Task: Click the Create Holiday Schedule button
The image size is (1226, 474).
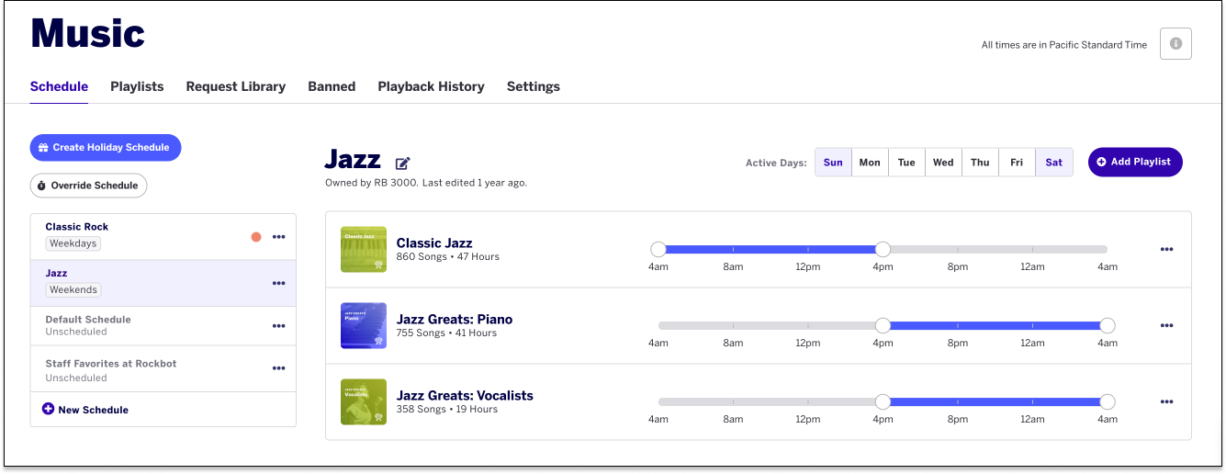Action: point(106,147)
